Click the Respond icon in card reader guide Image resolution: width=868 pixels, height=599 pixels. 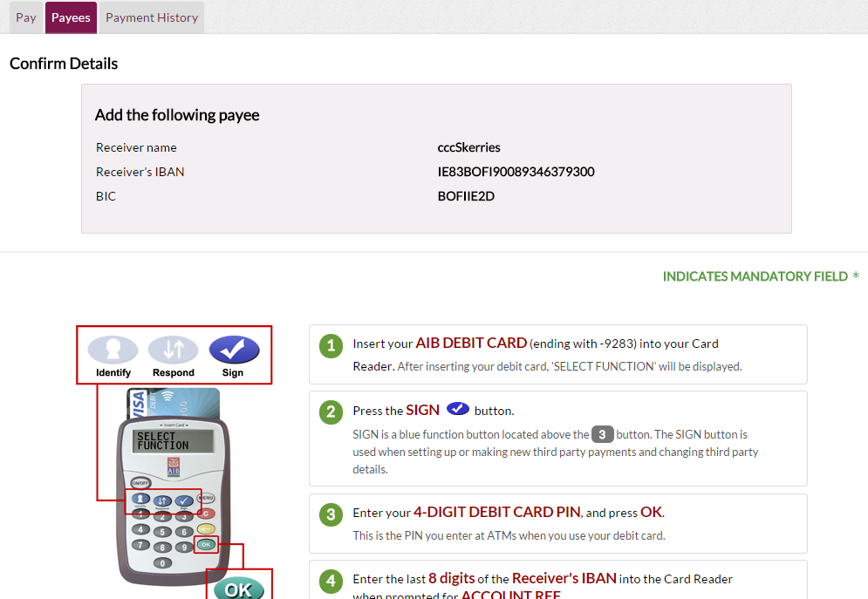174,350
